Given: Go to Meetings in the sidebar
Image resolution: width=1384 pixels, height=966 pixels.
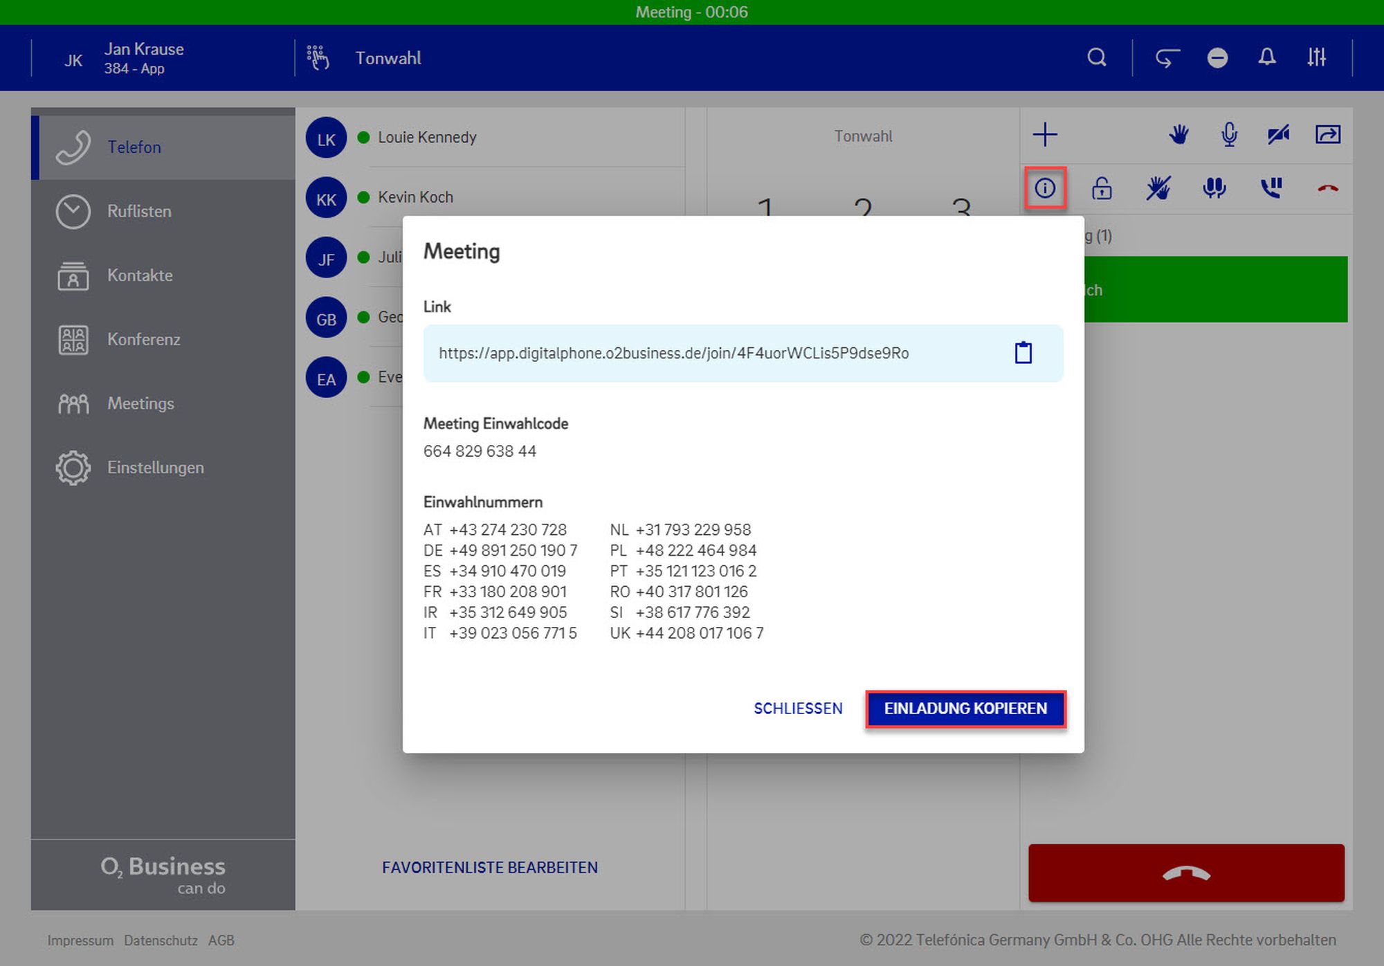Looking at the screenshot, I should [x=140, y=403].
